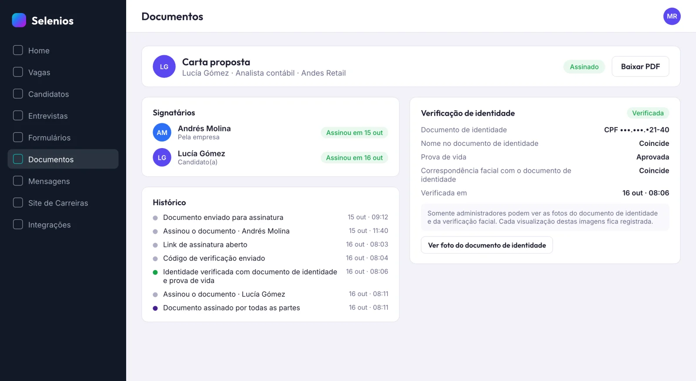The image size is (696, 381).
Task: Click the Assinado status badge
Action: click(584, 67)
